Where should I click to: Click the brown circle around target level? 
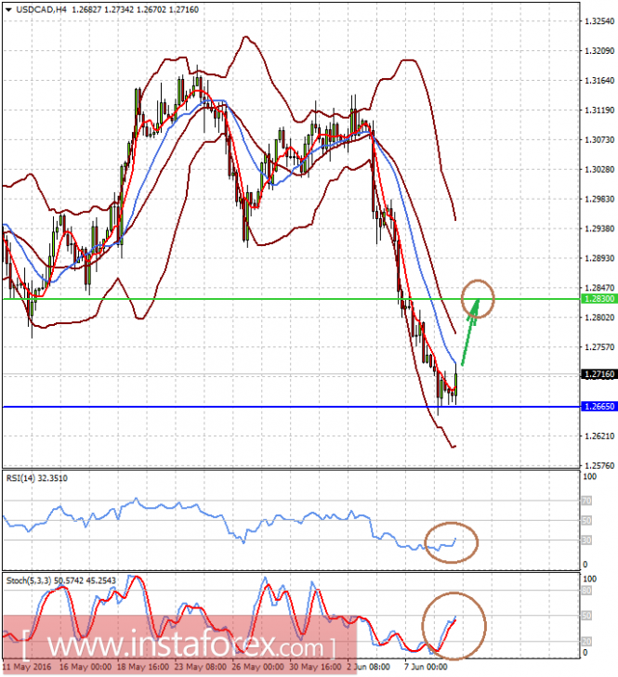coord(478,299)
